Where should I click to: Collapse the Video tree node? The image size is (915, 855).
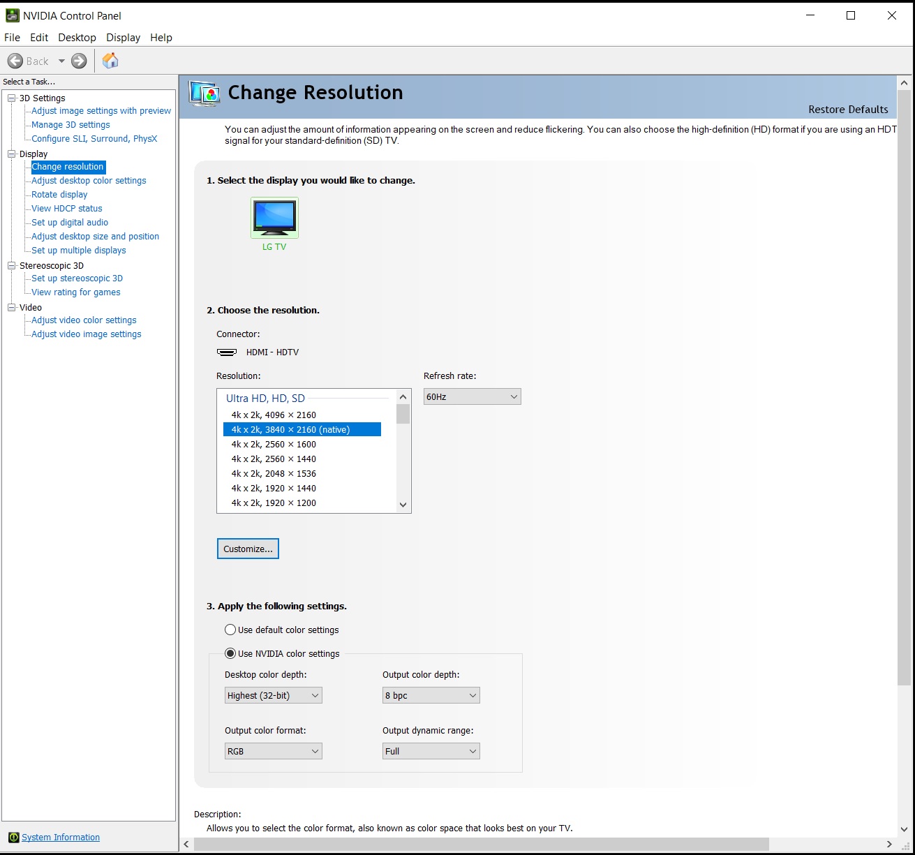11,308
